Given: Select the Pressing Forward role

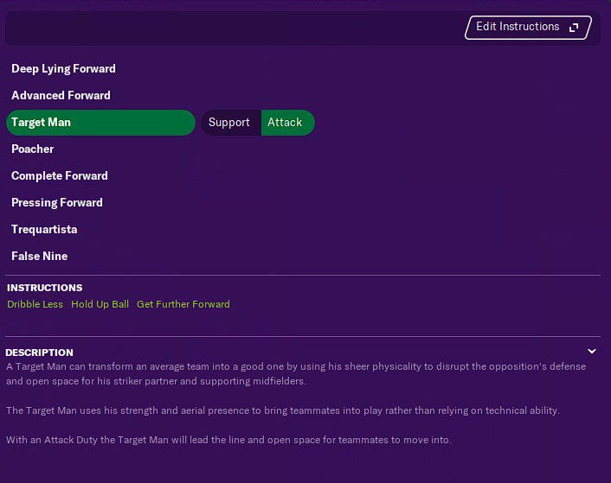Looking at the screenshot, I should pyautogui.click(x=57, y=202).
